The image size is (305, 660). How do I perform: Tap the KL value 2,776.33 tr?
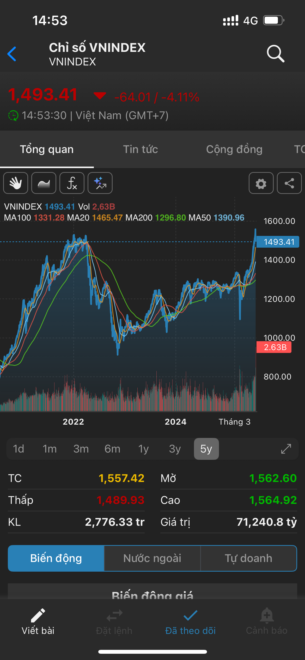115,522
